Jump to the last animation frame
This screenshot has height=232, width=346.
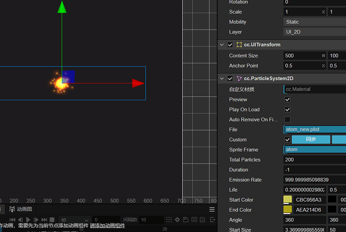[x=44, y=219]
